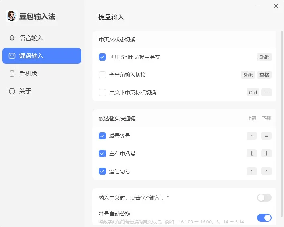284x227 pixels.
Task: Turn on the "/?" 输入顿号 toggle
Action: pos(264,198)
